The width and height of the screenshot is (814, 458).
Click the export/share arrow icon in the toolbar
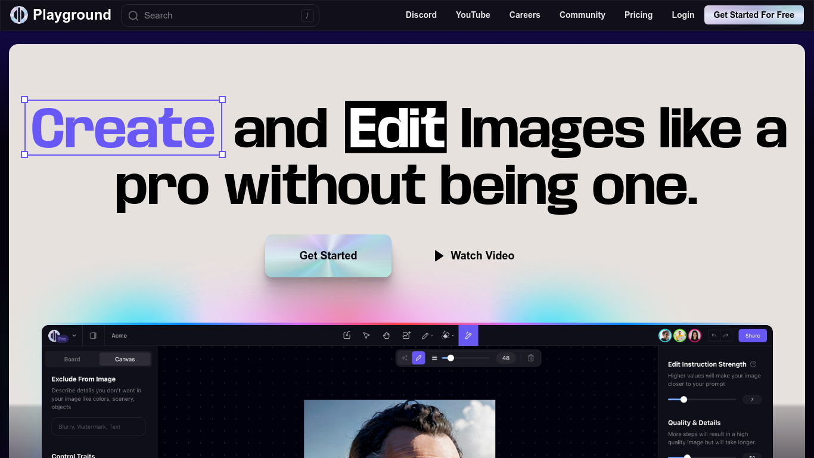tap(347, 336)
